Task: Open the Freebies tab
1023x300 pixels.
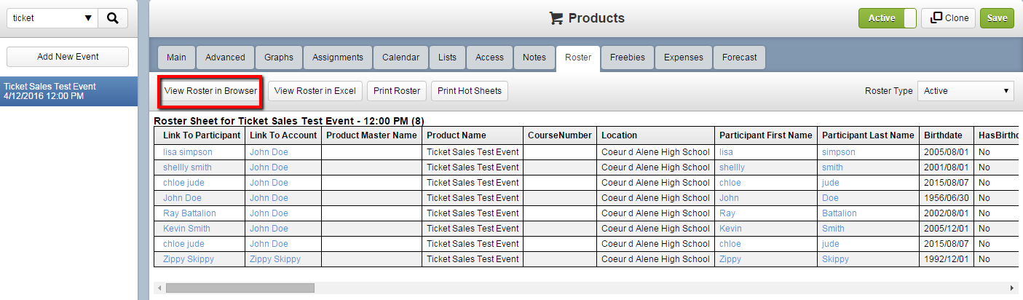Action: pos(627,58)
